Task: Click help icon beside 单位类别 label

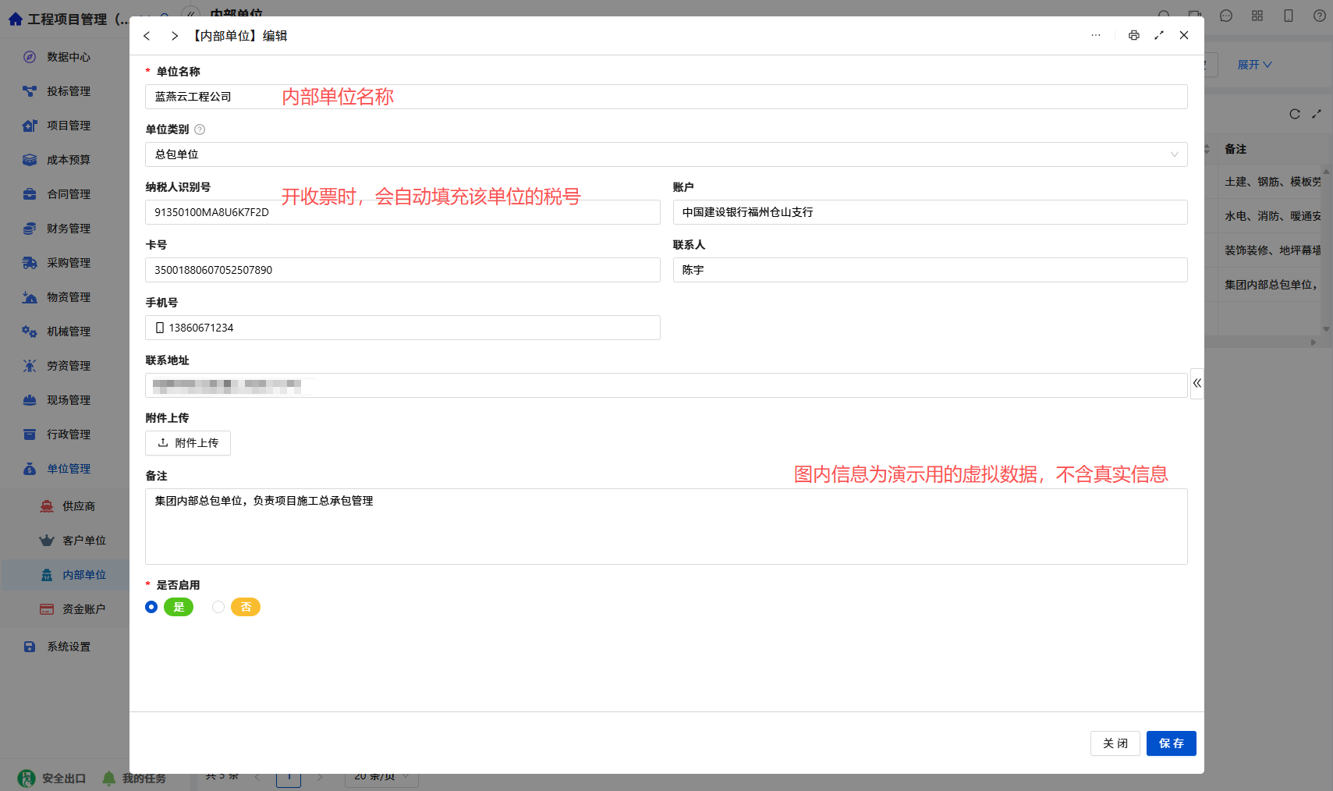Action: (200, 129)
